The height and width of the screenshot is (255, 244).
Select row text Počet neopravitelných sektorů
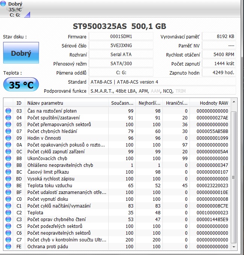[59, 233]
